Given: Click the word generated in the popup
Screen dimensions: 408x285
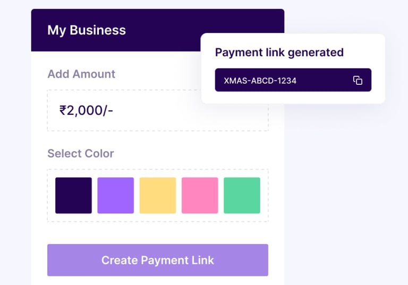Looking at the screenshot, I should point(316,53).
